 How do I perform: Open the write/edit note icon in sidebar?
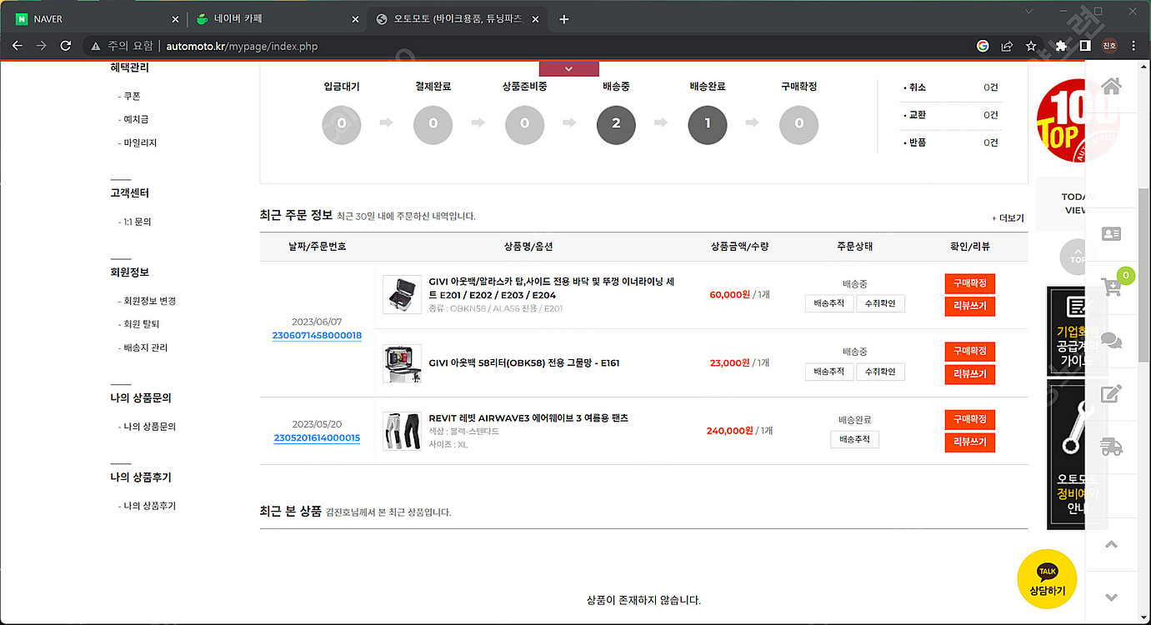click(1111, 393)
